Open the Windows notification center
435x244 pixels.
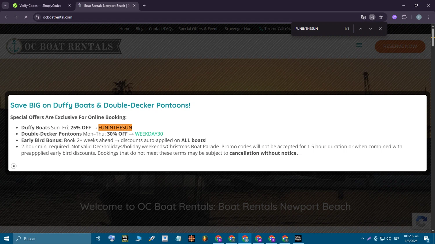coord(427,239)
